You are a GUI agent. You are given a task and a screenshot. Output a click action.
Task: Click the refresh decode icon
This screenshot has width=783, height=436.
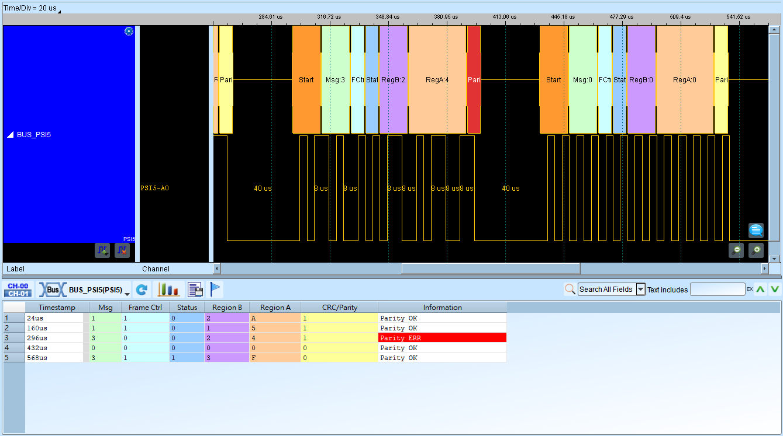coord(141,289)
